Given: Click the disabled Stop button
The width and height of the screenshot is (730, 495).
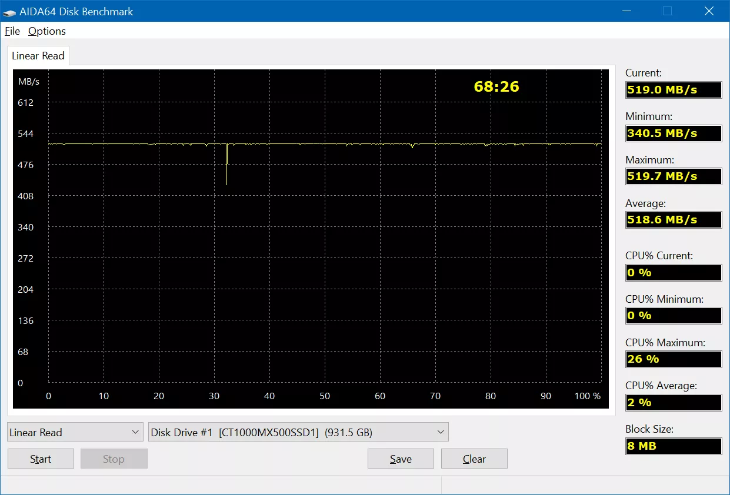Looking at the screenshot, I should point(114,459).
